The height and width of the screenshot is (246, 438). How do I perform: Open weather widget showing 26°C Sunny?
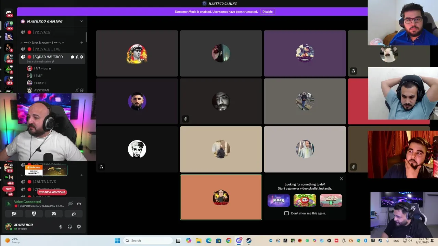click(x=12, y=241)
